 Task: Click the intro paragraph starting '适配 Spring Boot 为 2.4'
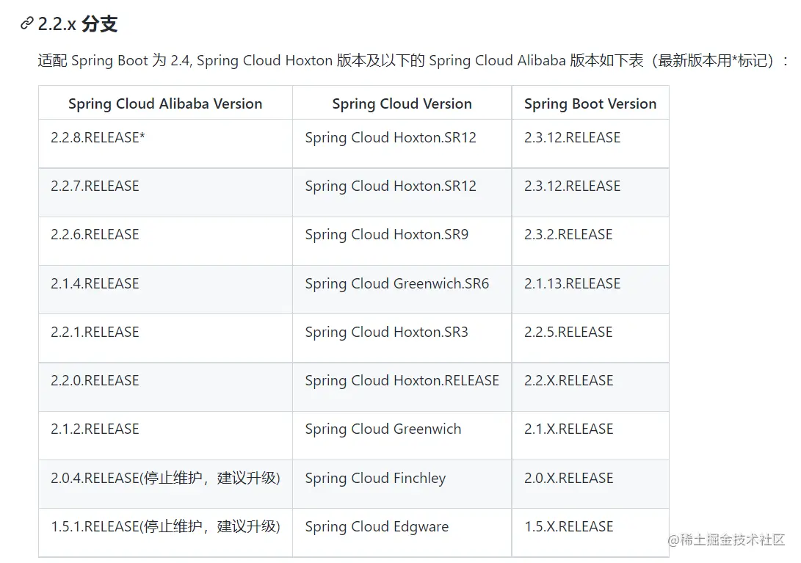click(413, 61)
